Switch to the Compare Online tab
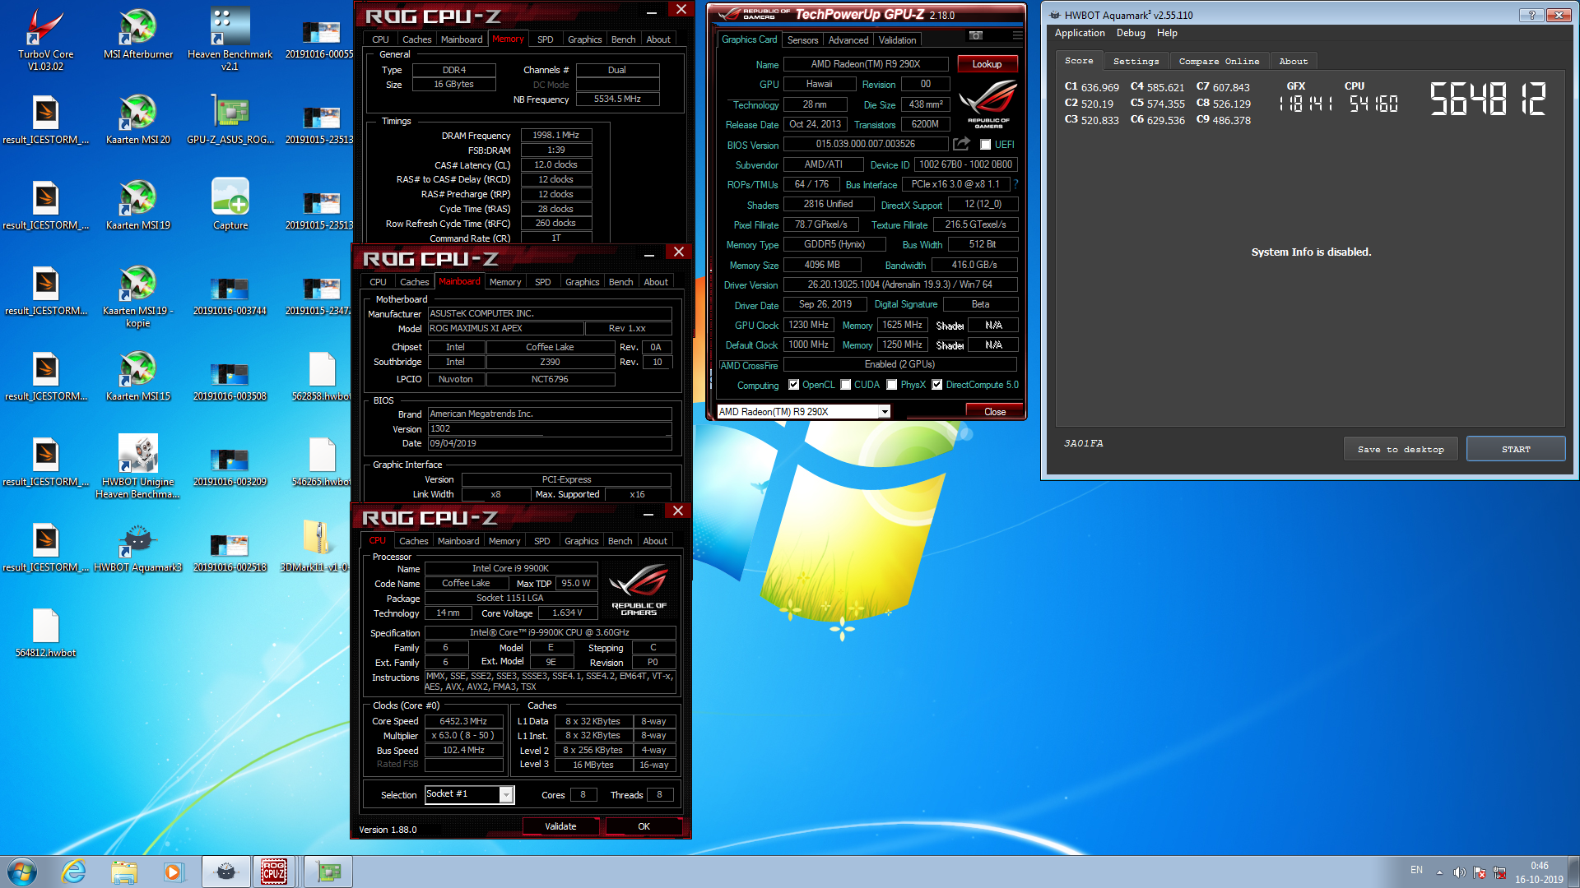Screen dimensions: 1580x888 (x=1219, y=62)
